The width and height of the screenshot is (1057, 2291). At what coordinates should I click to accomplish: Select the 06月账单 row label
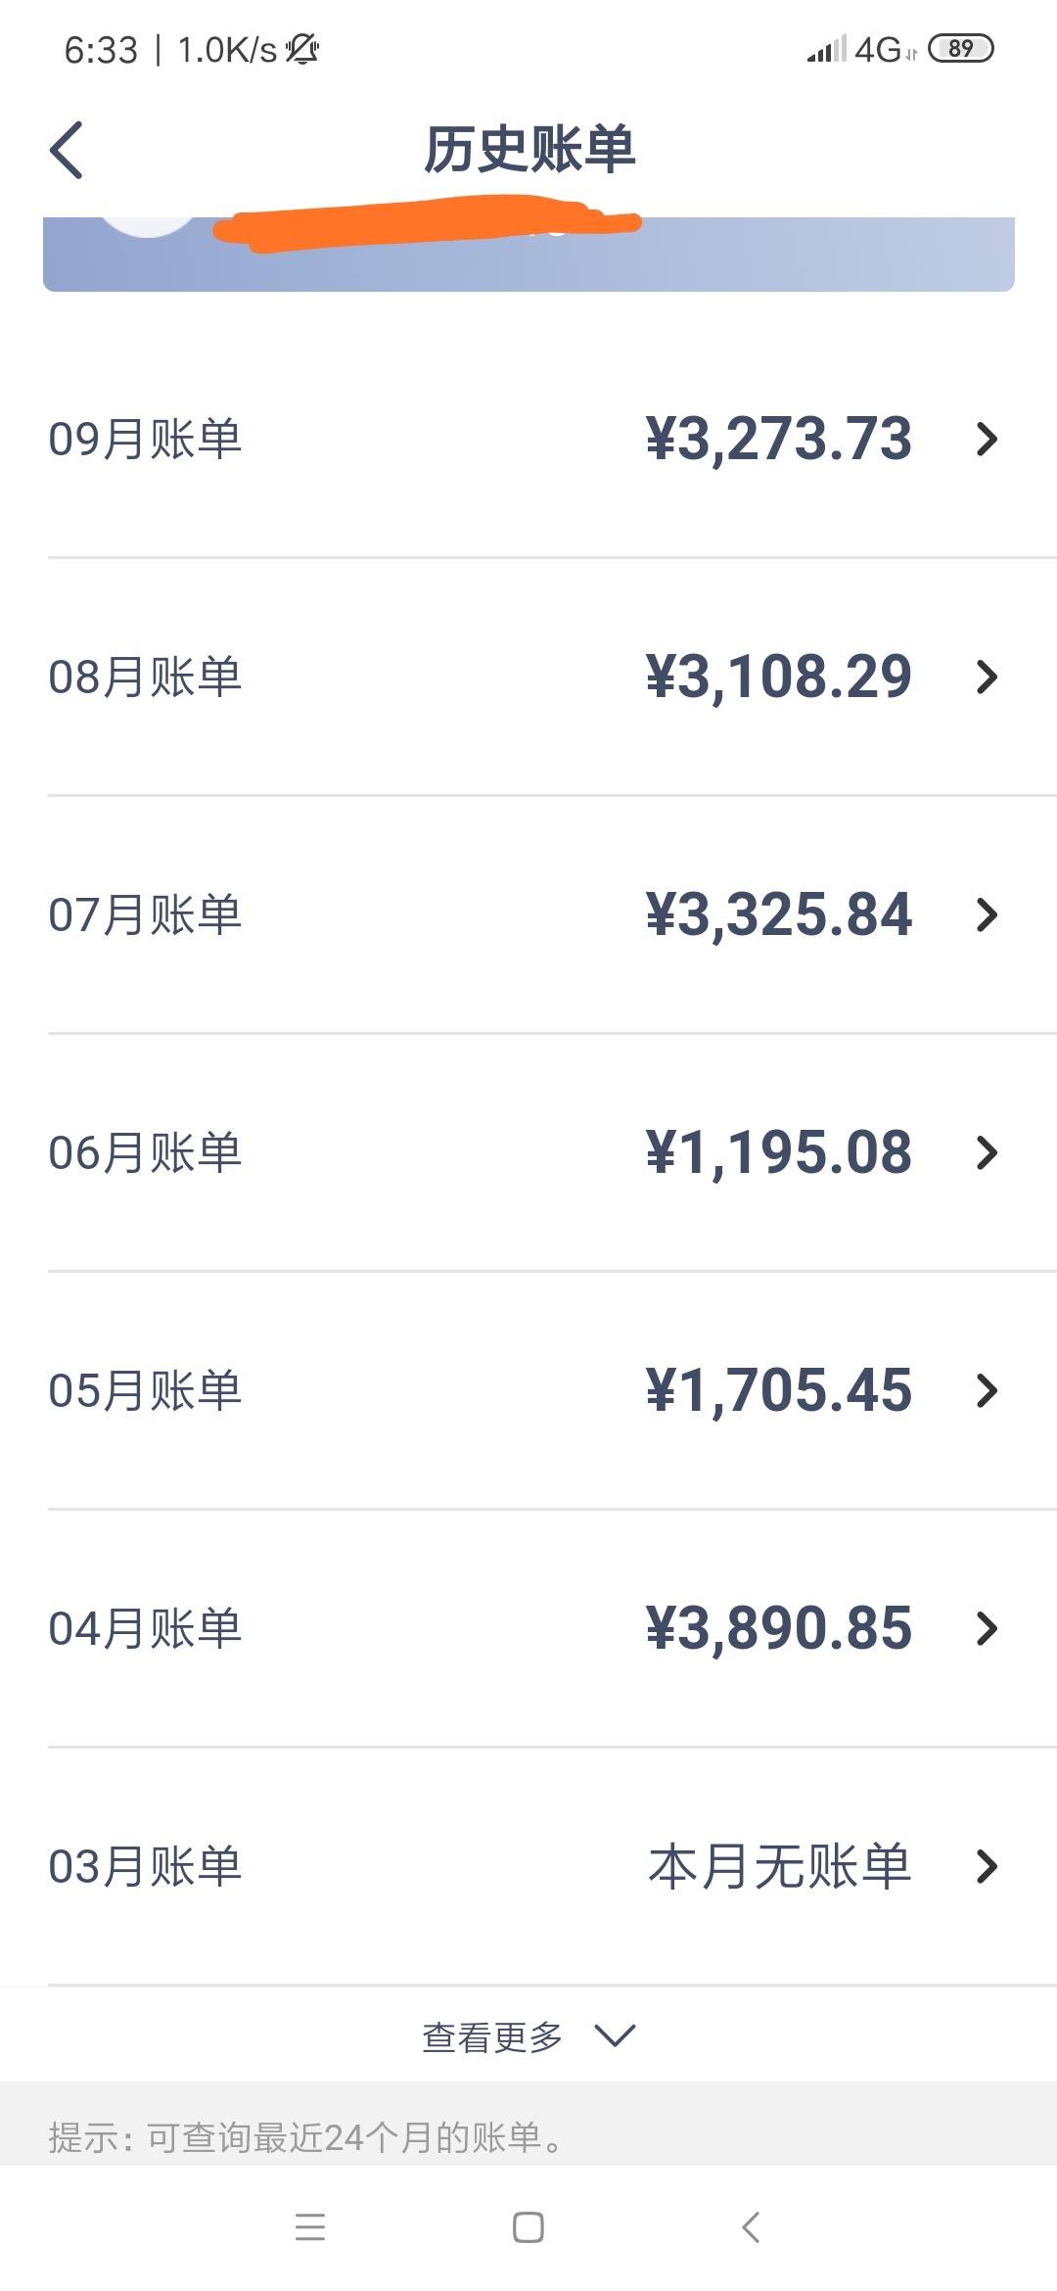[x=145, y=1152]
